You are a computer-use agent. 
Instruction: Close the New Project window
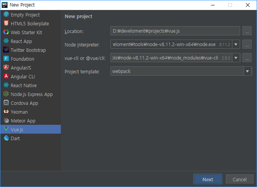coord(248,5)
